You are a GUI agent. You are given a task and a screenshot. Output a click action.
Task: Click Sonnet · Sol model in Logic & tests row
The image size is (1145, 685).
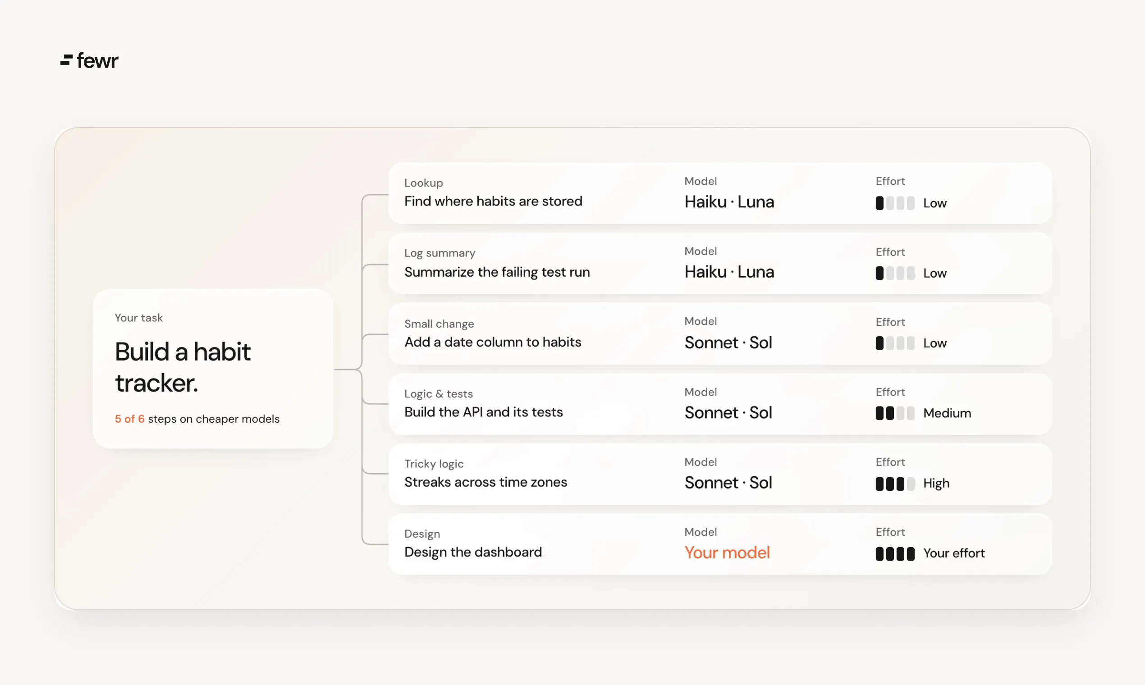pos(728,413)
